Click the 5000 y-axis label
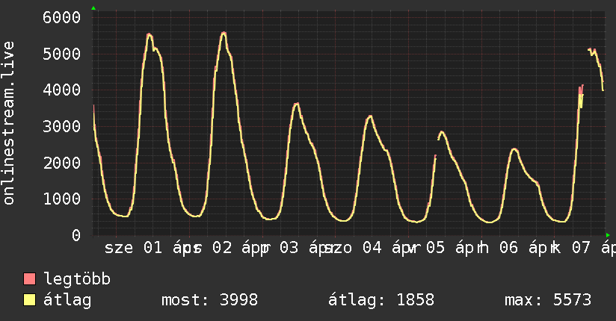 (62, 54)
